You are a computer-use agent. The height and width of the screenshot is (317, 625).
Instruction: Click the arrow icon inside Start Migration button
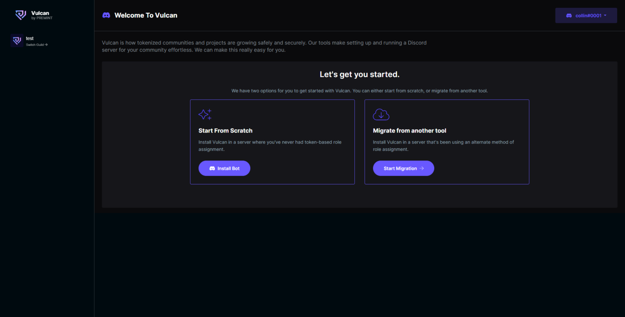coord(422,168)
